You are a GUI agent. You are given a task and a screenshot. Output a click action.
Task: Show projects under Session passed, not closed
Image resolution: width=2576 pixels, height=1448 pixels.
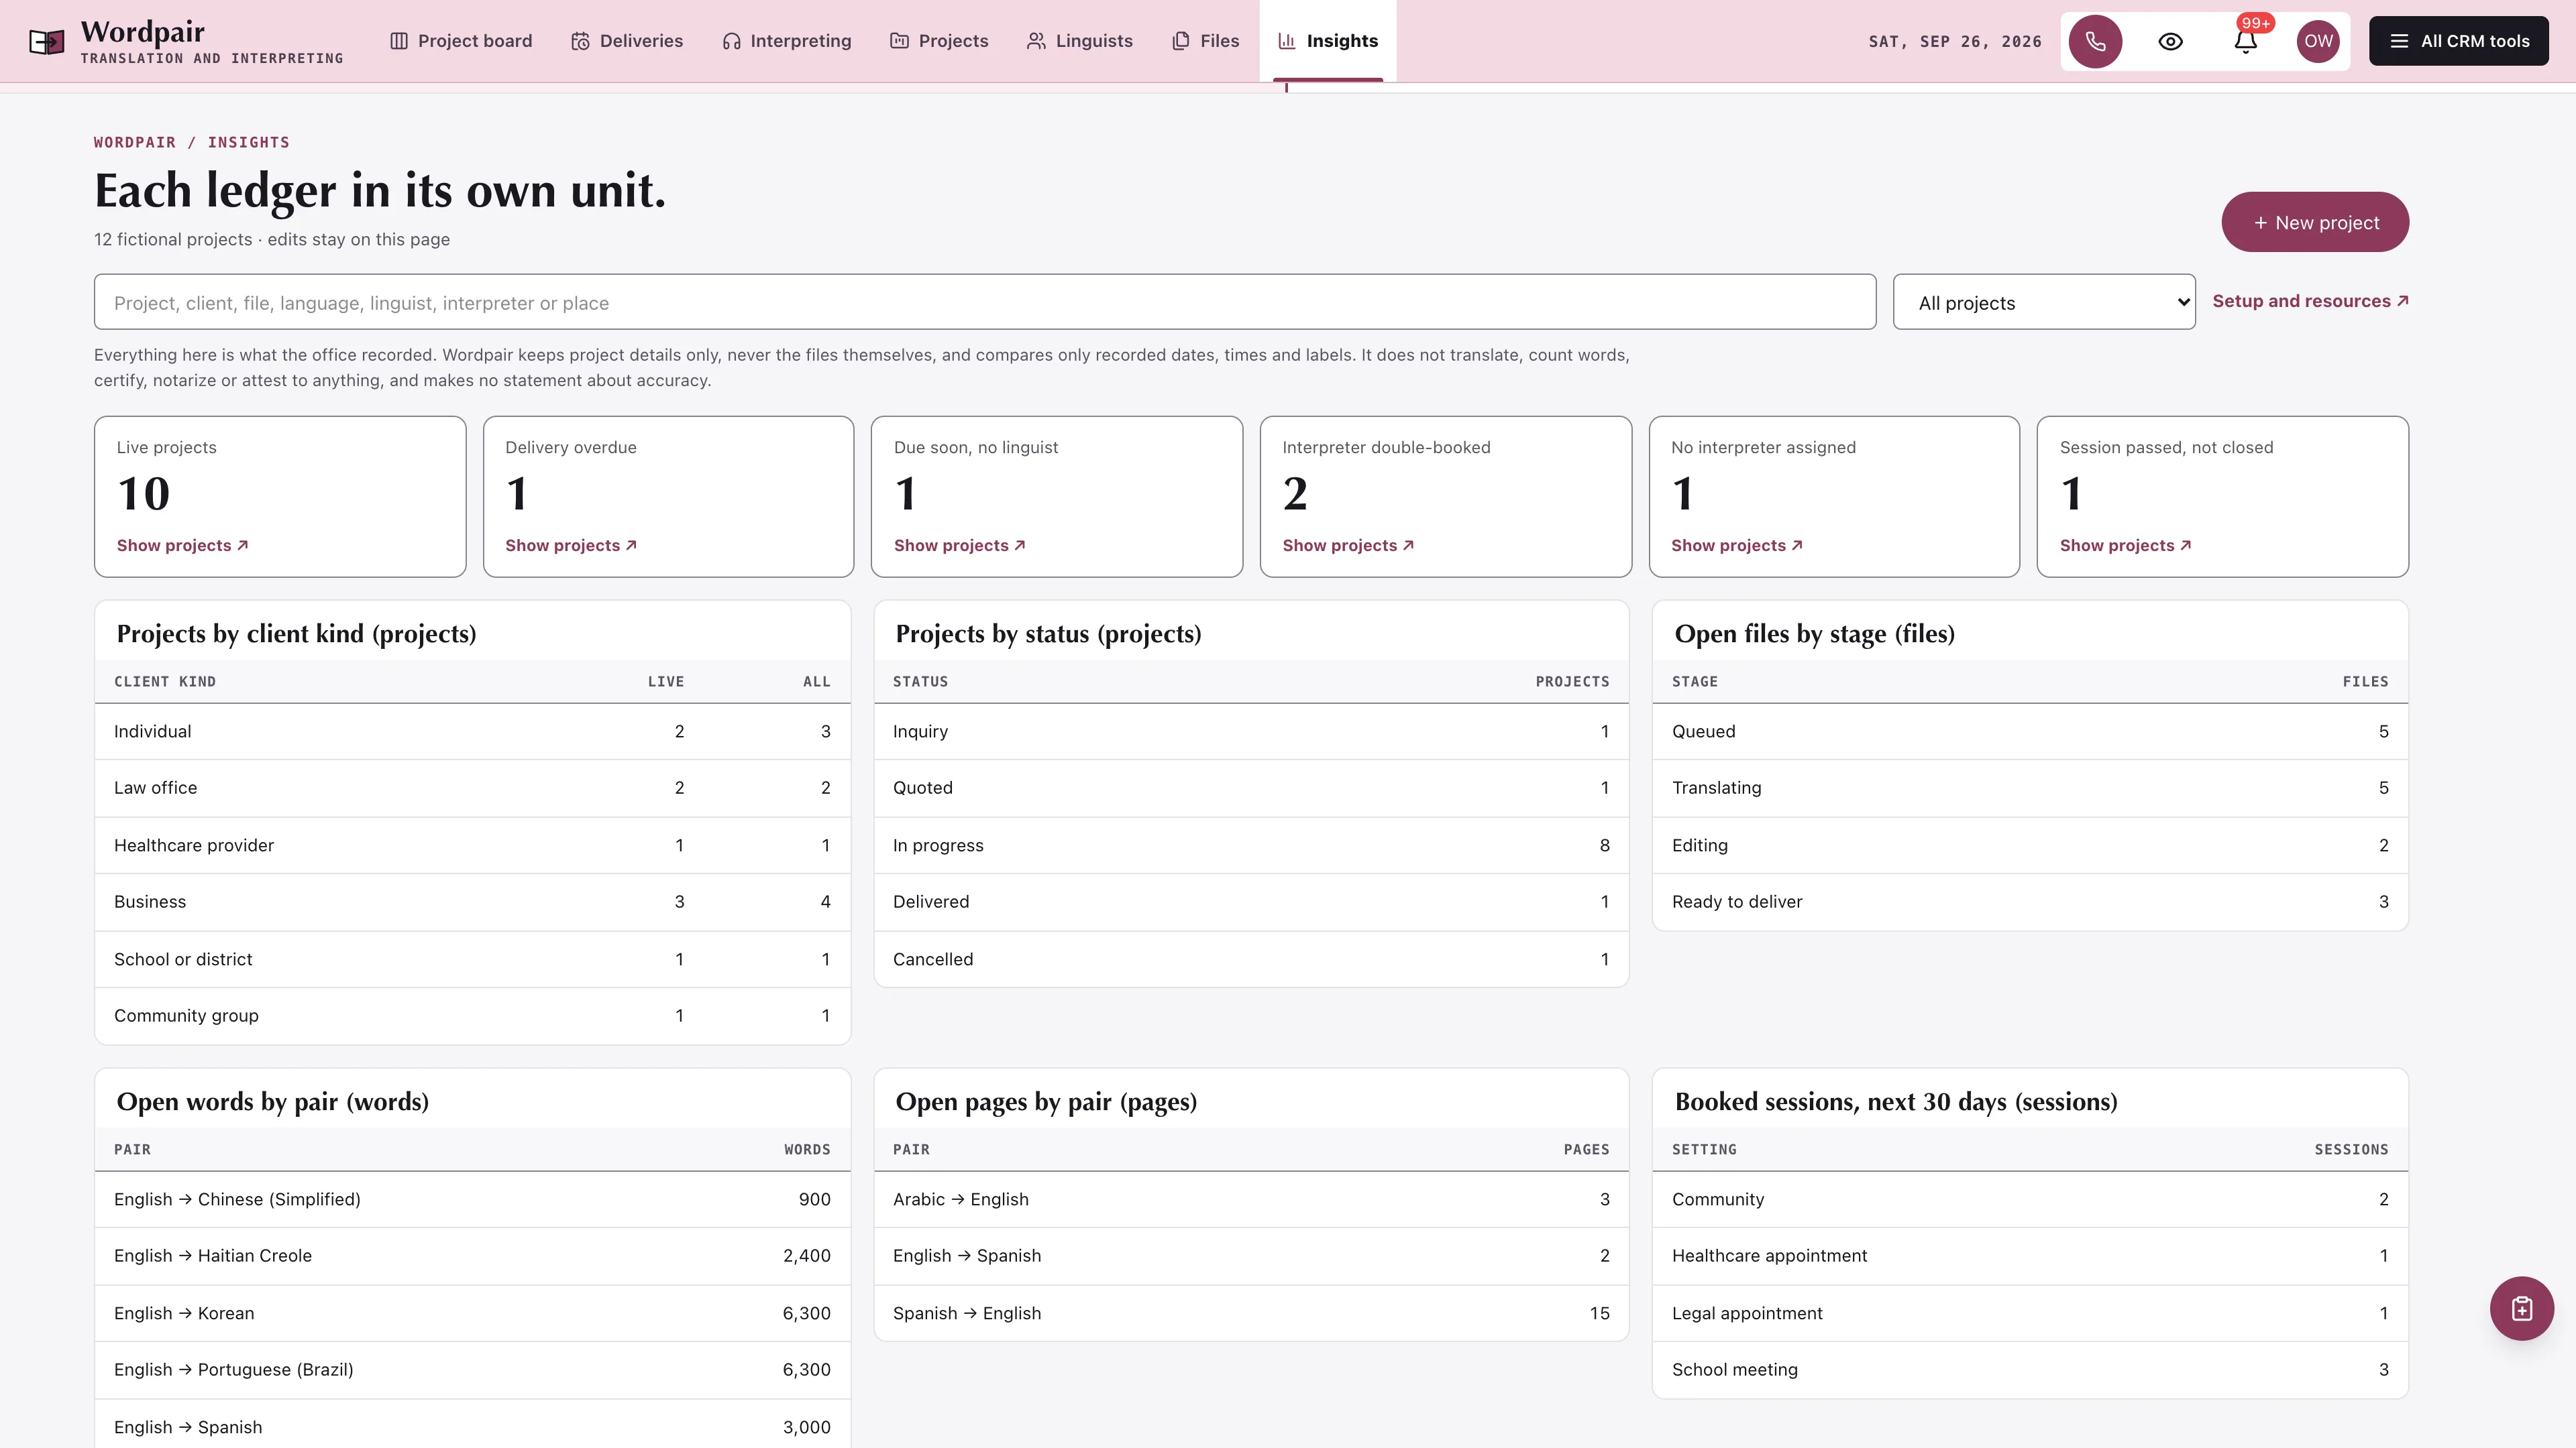(x=2125, y=546)
